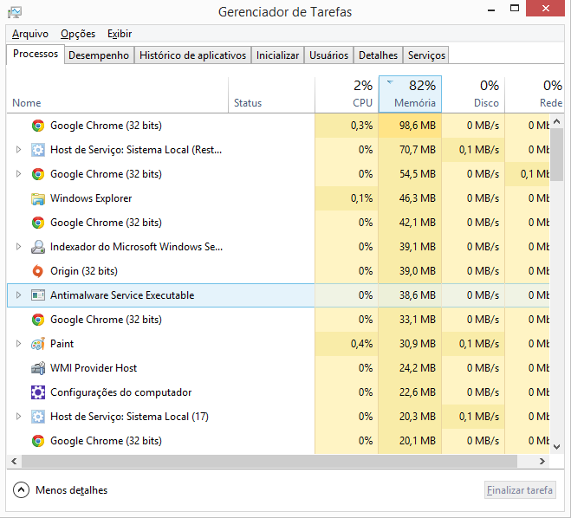Click the Configurações do computador gear icon
The image size is (571, 518).
coord(38,392)
